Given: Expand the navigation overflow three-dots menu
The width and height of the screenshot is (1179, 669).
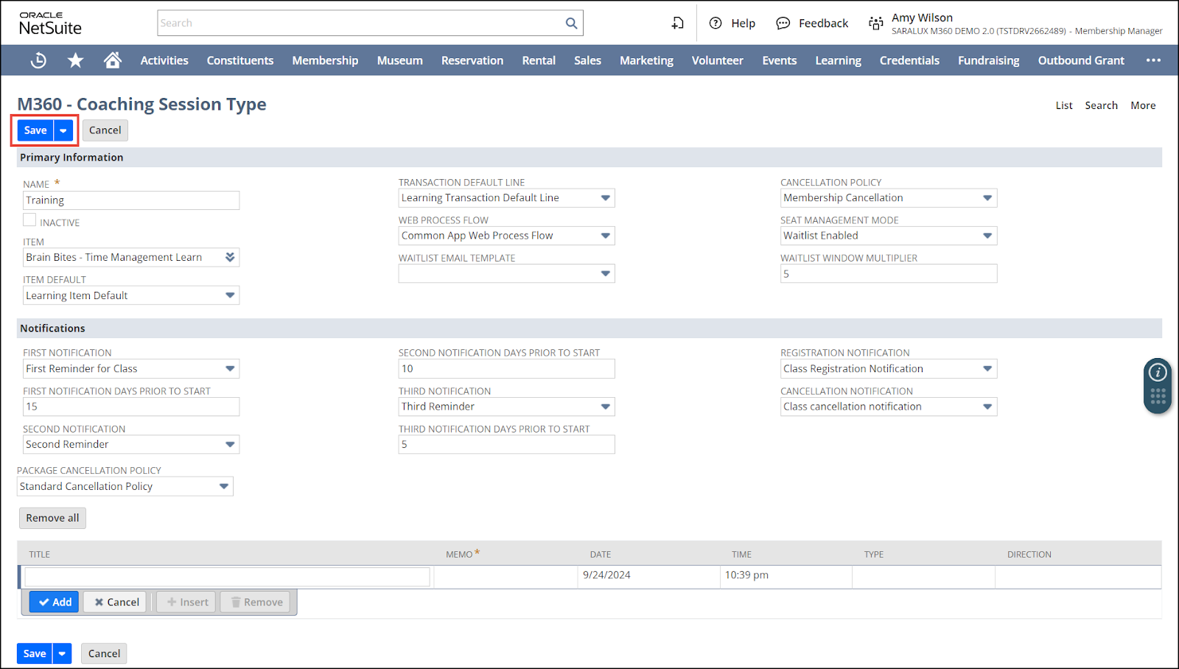Looking at the screenshot, I should click(1153, 60).
